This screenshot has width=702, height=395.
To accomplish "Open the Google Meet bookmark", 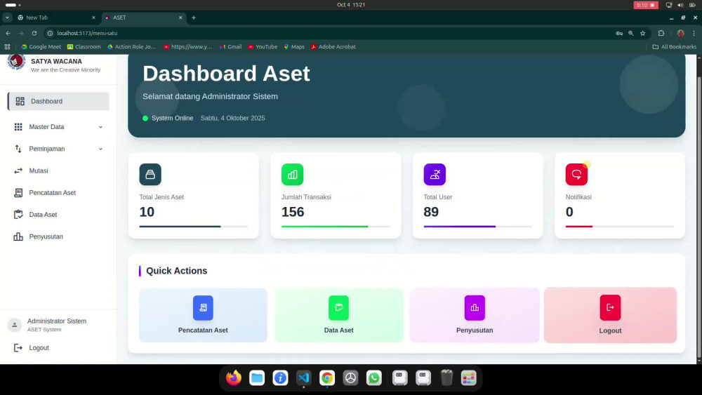I will pyautogui.click(x=41, y=46).
